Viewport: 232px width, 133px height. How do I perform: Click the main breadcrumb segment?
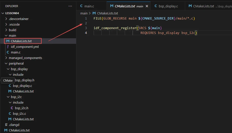[x=84, y=13]
